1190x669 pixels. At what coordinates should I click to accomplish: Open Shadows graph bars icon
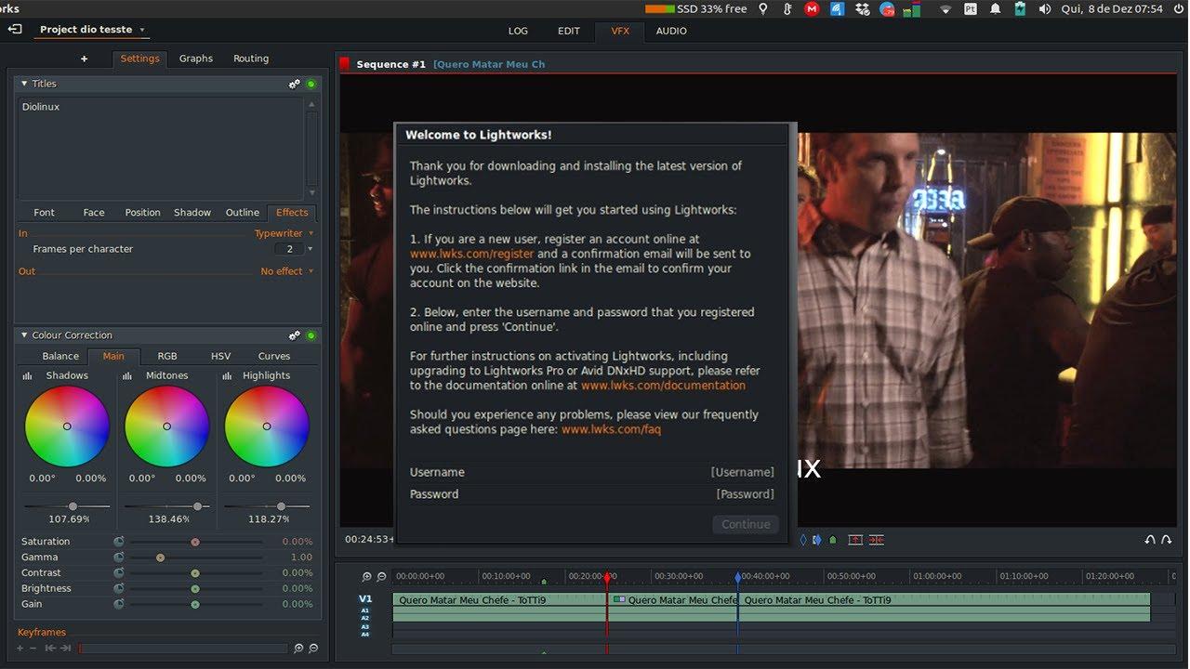[x=28, y=376]
